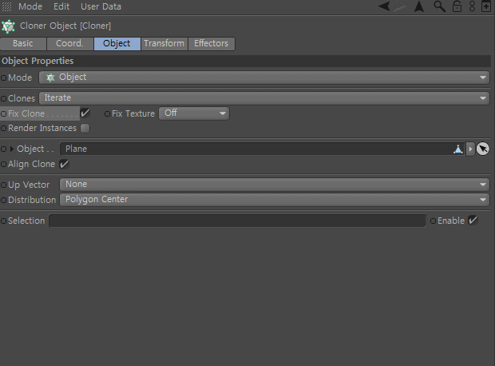Click the Selection input field

click(237, 221)
